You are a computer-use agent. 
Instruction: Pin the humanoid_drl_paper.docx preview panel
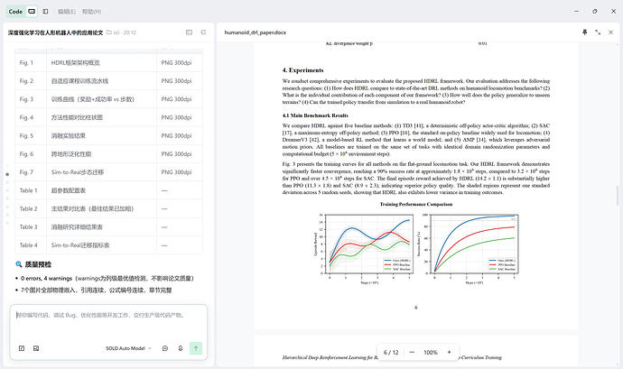585,32
